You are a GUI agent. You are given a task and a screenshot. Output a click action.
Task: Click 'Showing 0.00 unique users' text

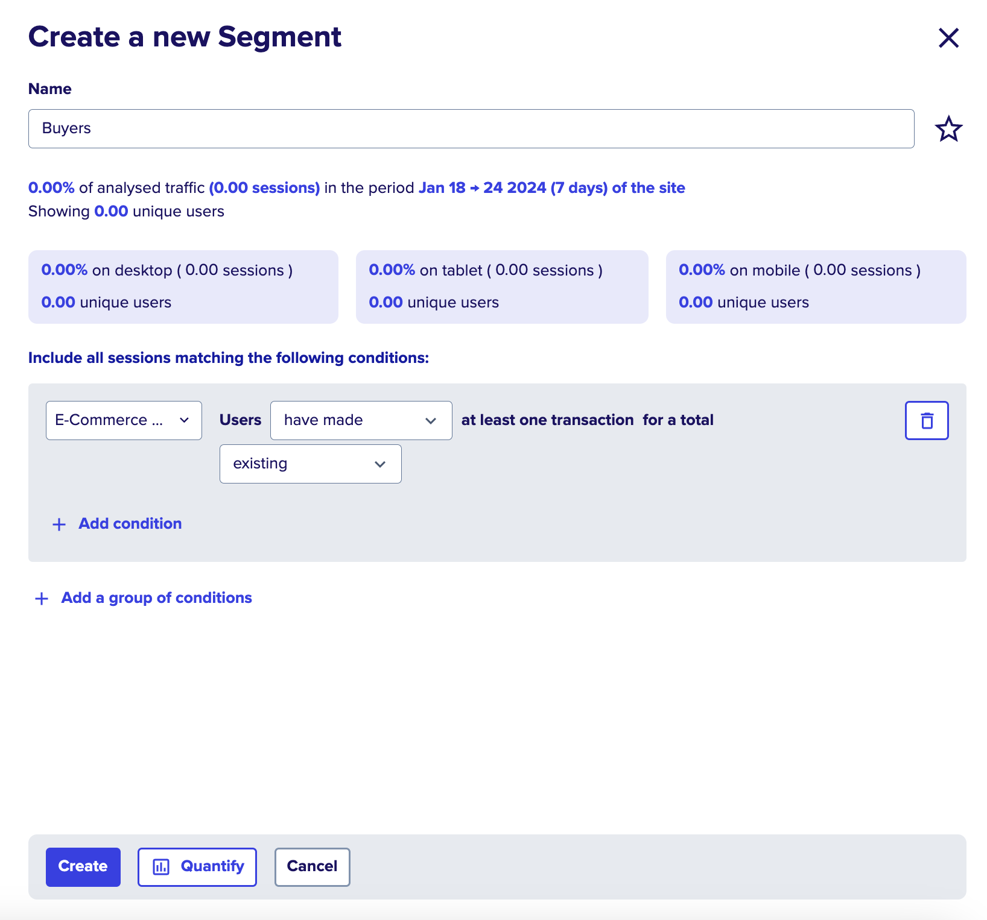(126, 211)
